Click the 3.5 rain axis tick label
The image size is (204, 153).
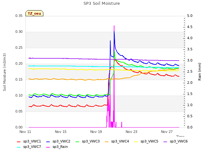pyautogui.click(x=190, y=49)
